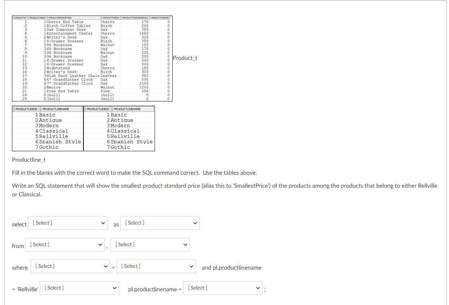
Task: Open the Select dropdown following 'as'
Action: (x=160, y=223)
